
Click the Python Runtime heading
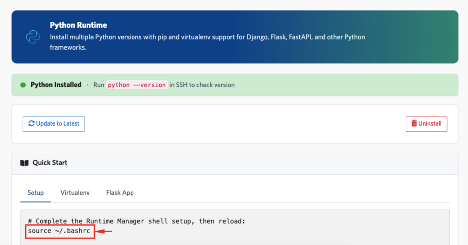tap(79, 25)
